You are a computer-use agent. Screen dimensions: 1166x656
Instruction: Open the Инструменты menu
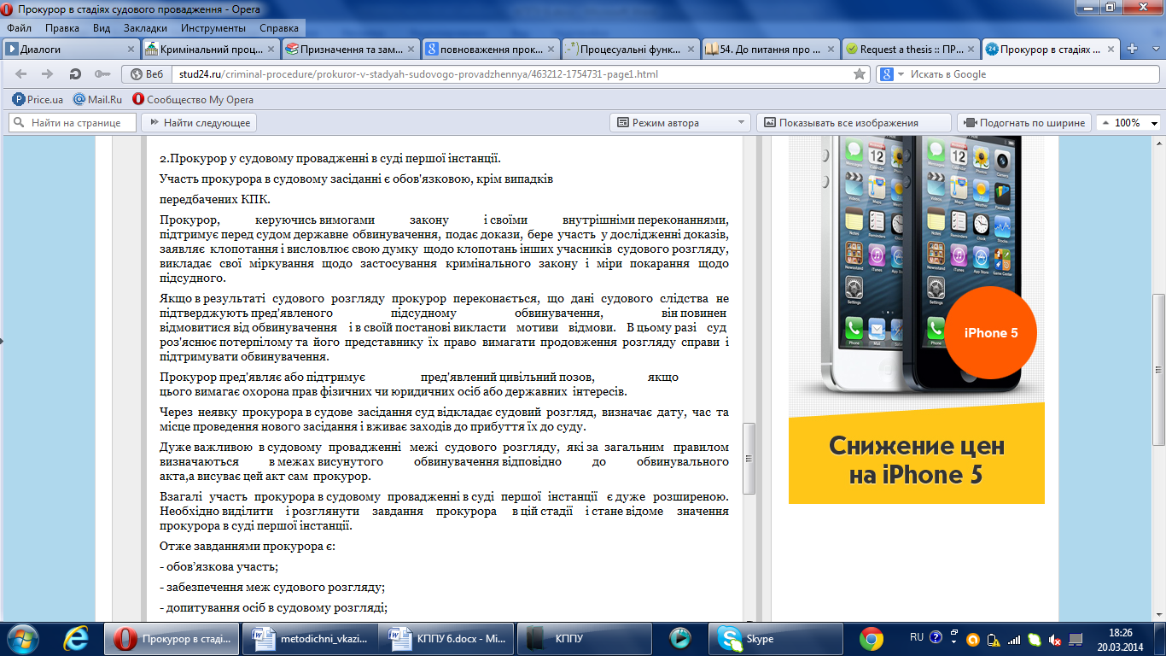[x=213, y=27]
